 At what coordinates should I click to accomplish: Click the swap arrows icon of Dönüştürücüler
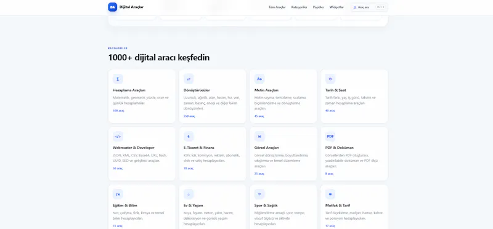[189, 79]
